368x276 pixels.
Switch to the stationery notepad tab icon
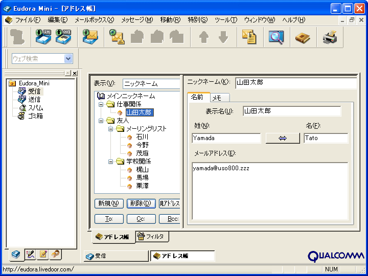coord(43,255)
